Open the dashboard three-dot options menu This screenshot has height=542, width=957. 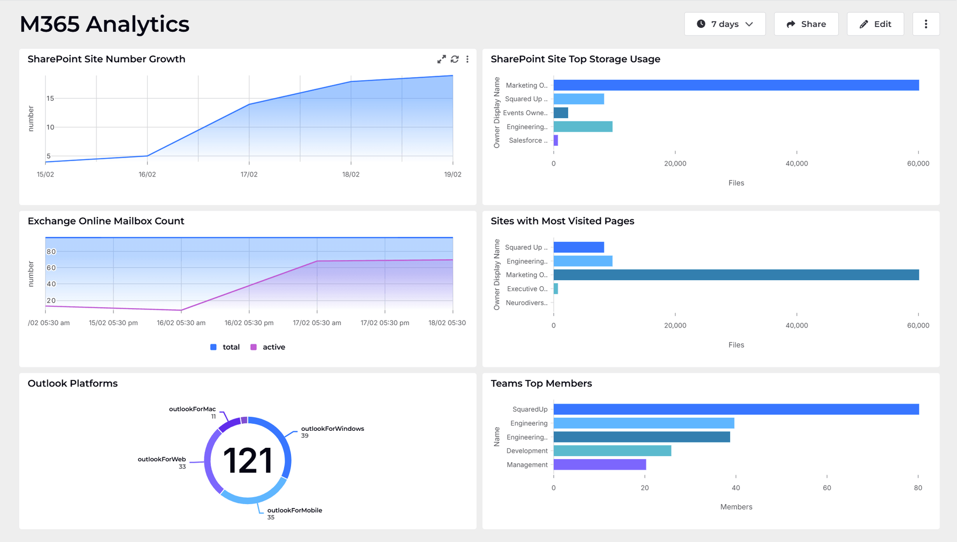pos(926,24)
